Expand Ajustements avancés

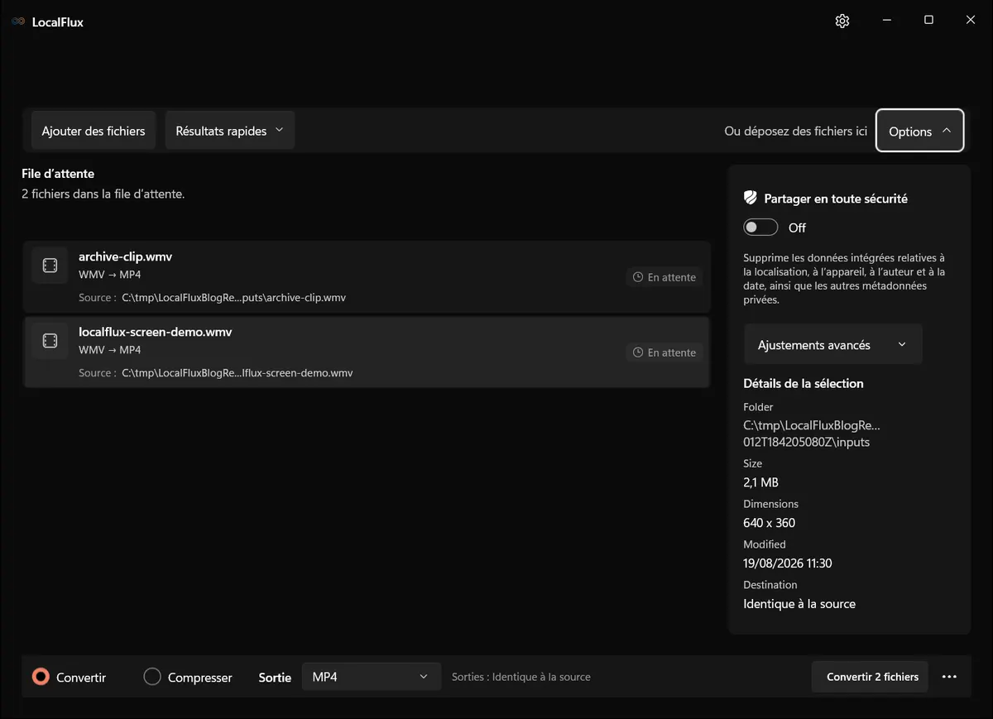pyautogui.click(x=832, y=345)
